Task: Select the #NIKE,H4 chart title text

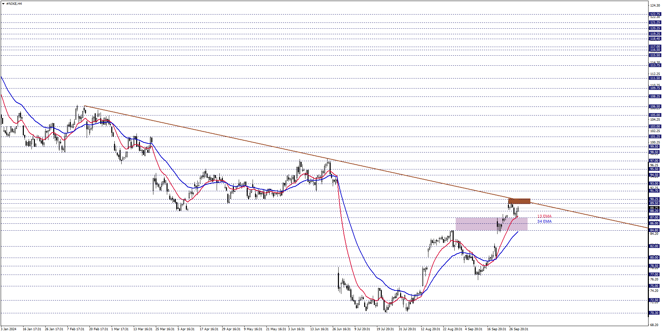Action: click(x=14, y=4)
